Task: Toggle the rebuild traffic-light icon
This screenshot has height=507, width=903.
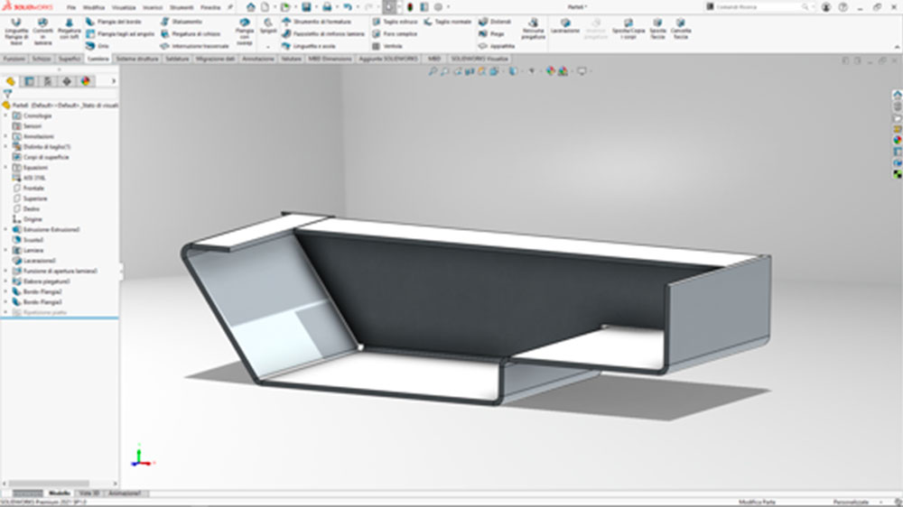Action: pyautogui.click(x=410, y=7)
